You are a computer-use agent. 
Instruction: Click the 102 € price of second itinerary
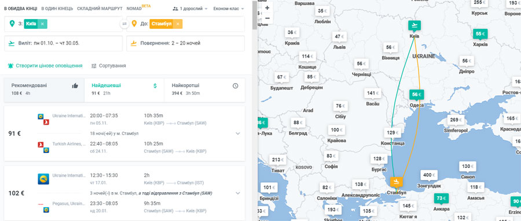(x=16, y=193)
